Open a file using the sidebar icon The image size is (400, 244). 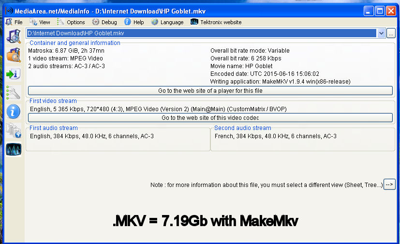(14, 36)
